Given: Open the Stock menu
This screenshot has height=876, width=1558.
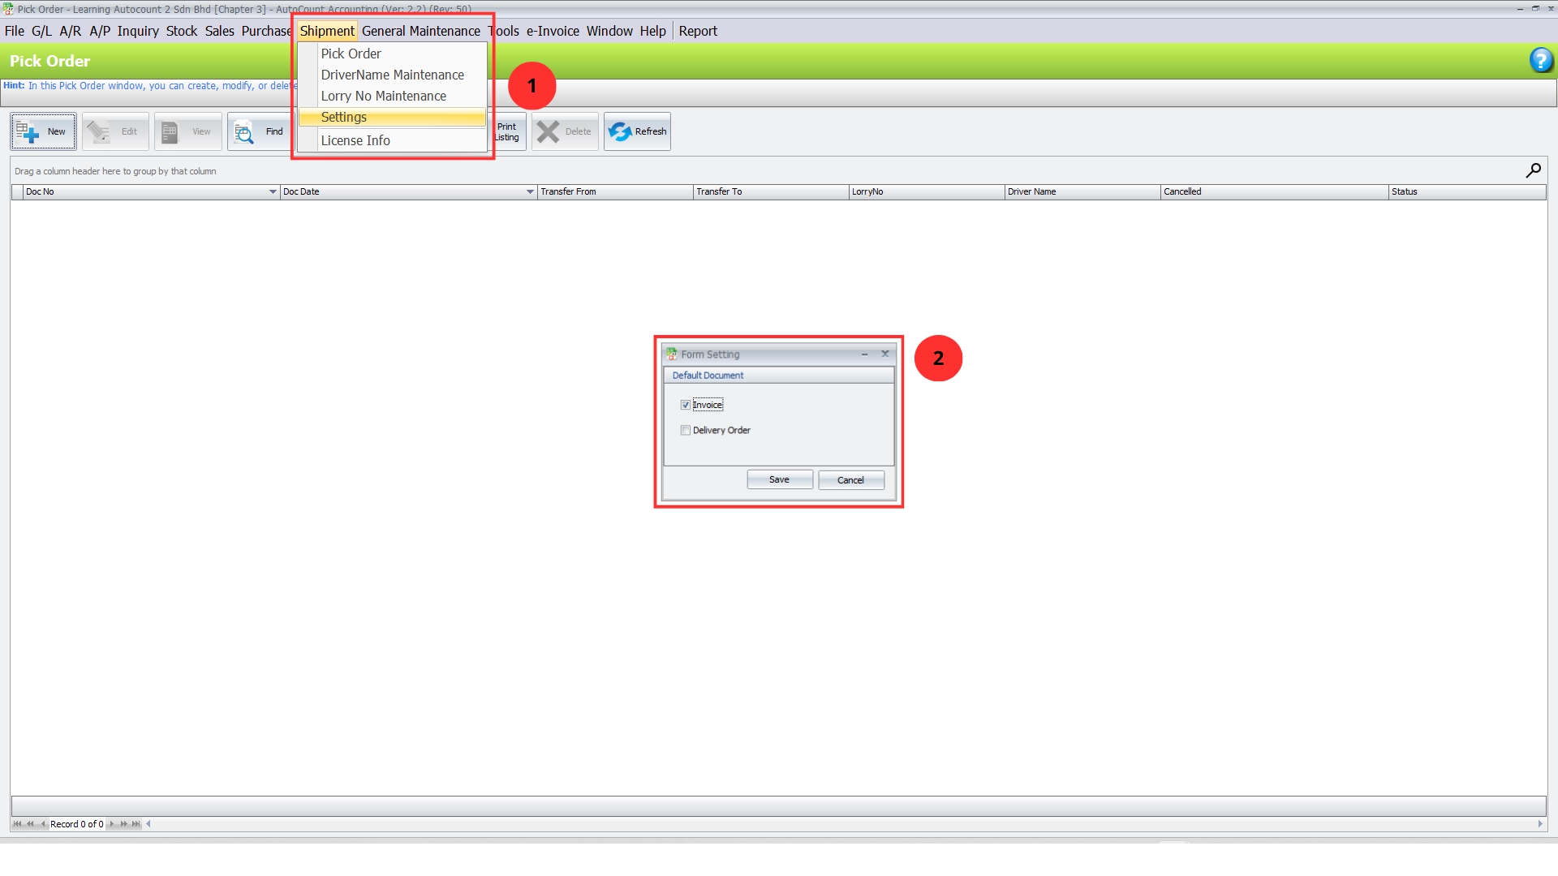Looking at the screenshot, I should tap(182, 31).
